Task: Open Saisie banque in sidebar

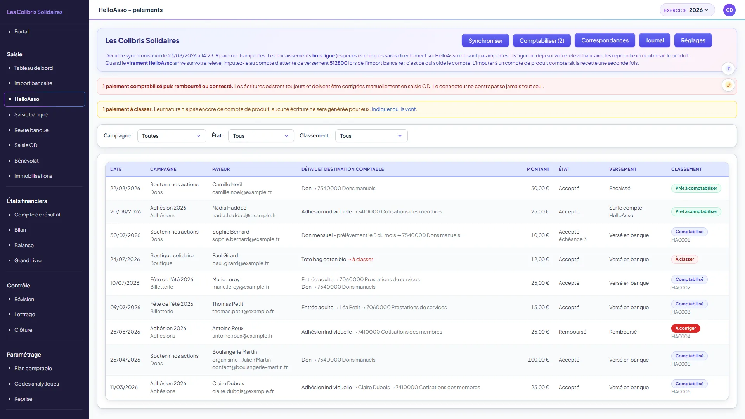Action: pyautogui.click(x=31, y=114)
